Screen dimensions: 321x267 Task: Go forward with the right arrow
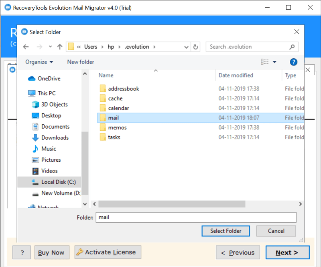(39, 47)
